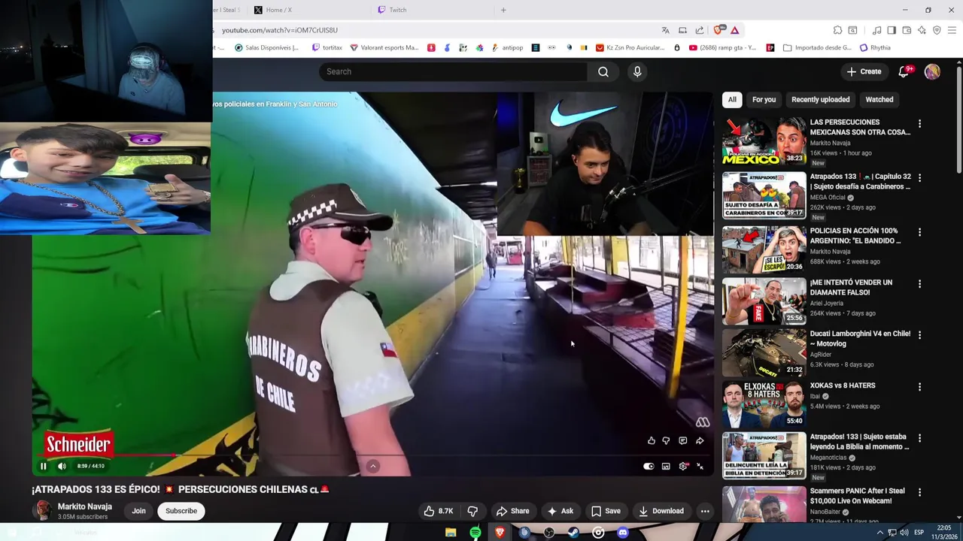Open the XOKAS VS 8 HATERS video title
Image resolution: width=963 pixels, height=541 pixels.
[x=843, y=385]
